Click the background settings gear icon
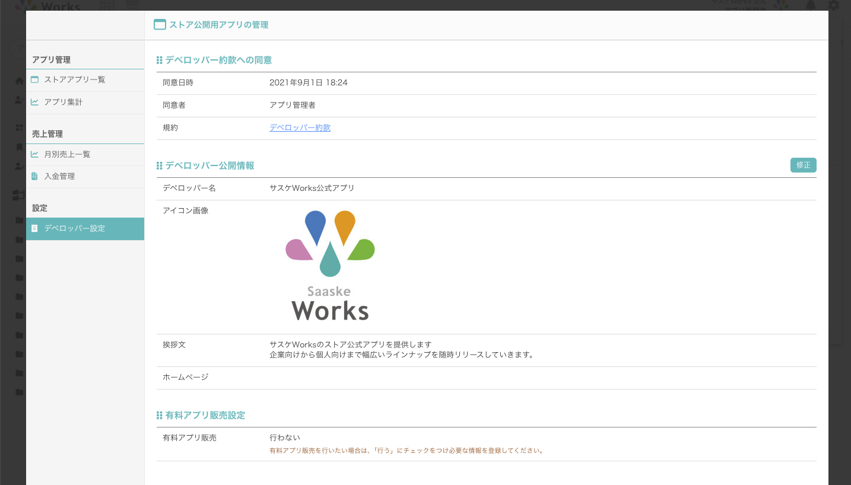Viewport: 851px width, 485px height. click(834, 5)
